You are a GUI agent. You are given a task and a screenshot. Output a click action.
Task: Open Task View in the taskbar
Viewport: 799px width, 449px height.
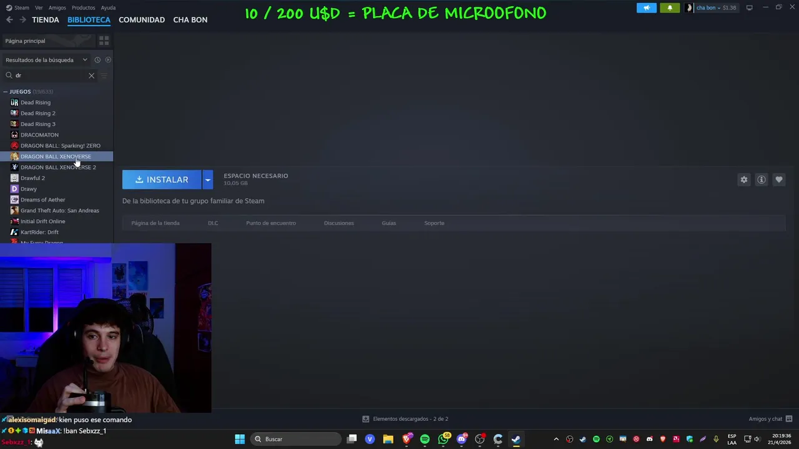[x=352, y=439]
